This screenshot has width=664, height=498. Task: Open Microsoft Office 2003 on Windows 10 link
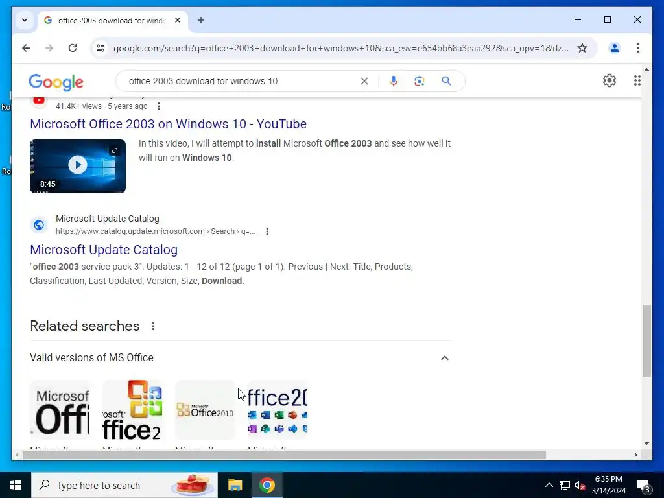pos(168,124)
